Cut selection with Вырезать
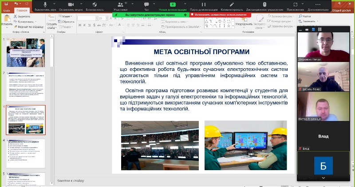Viewport: 355px width, 187px height. pyautogui.click(x=22, y=16)
